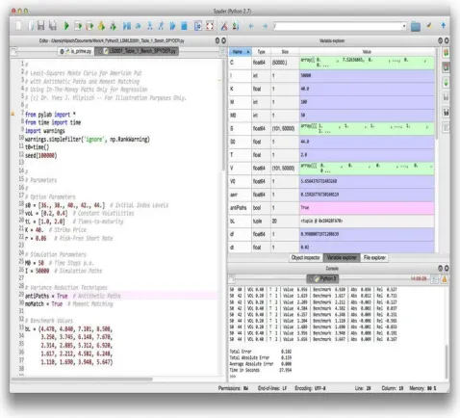This screenshot has height=418, width=460.
Task: Select variable C's green array value cell
Action: (367, 63)
